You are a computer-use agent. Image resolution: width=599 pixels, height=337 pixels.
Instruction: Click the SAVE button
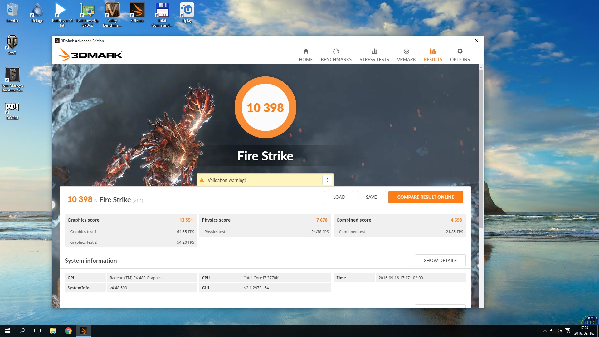[371, 197]
